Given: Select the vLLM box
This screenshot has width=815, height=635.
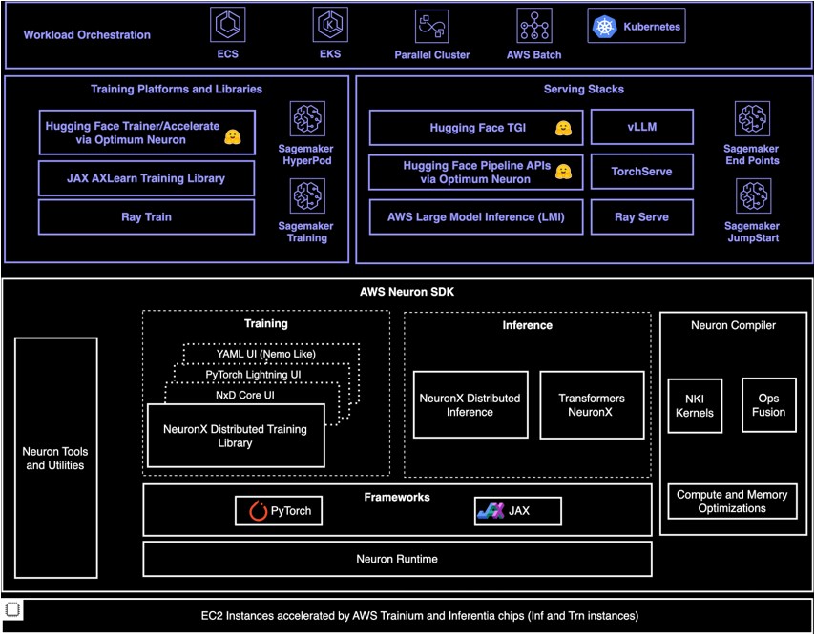Looking at the screenshot, I should tap(642, 127).
